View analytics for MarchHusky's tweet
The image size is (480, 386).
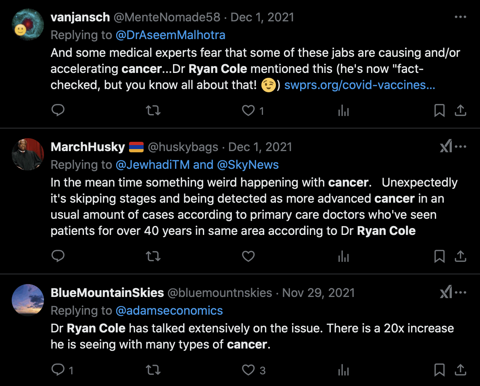(x=343, y=256)
